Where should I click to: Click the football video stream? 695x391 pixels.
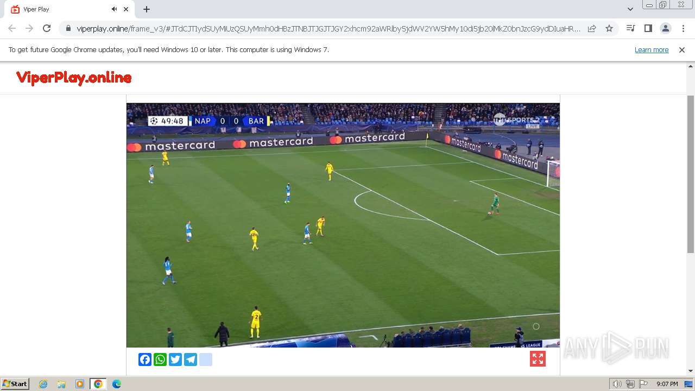343,225
